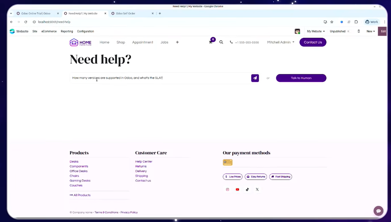Open the Instagram social icon
Viewport: 391px width, 222px height.
[228, 189]
